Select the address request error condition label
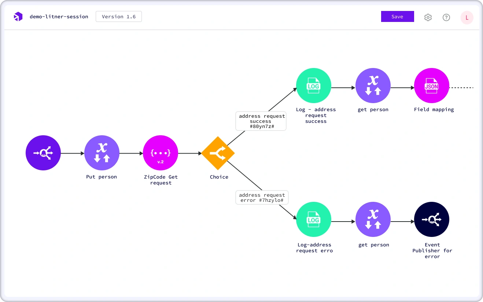 [x=262, y=198]
